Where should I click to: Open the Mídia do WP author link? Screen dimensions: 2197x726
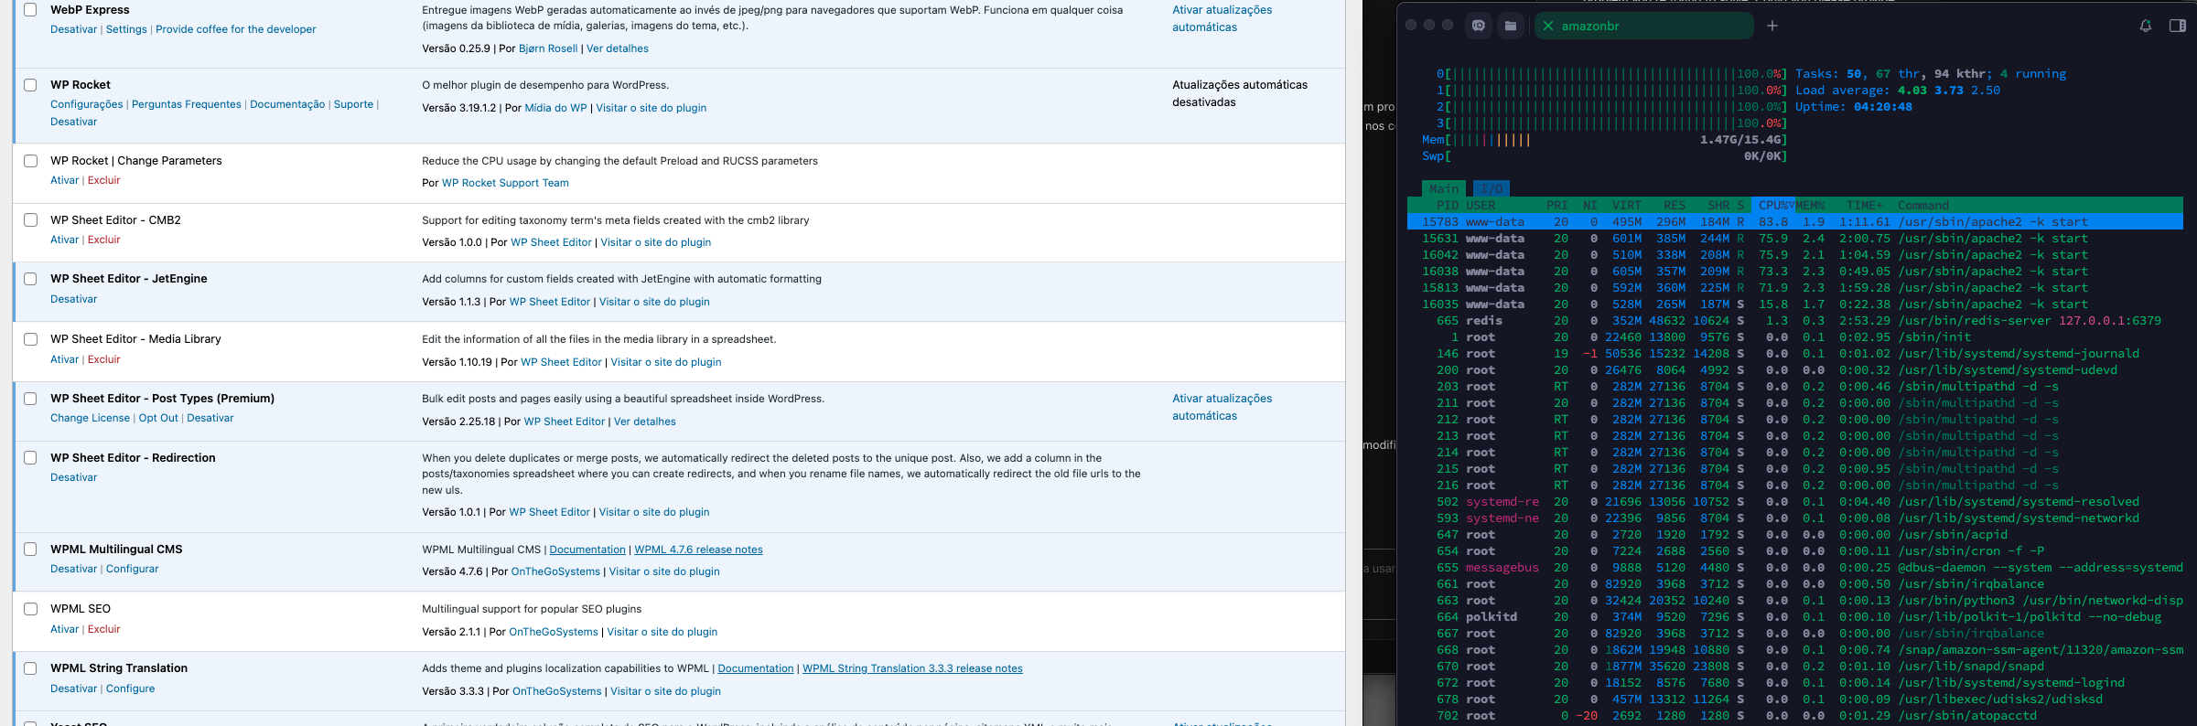pyautogui.click(x=555, y=108)
